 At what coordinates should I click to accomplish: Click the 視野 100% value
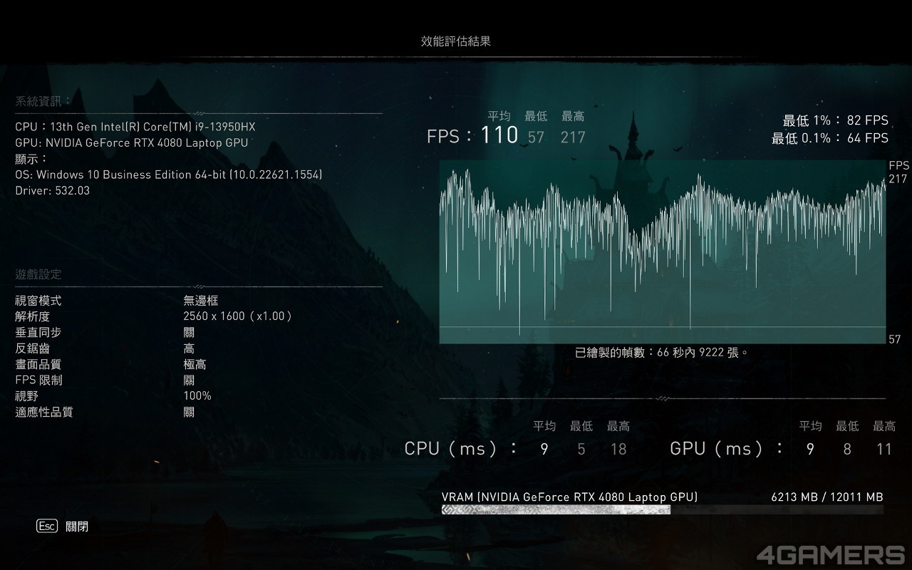point(197,396)
